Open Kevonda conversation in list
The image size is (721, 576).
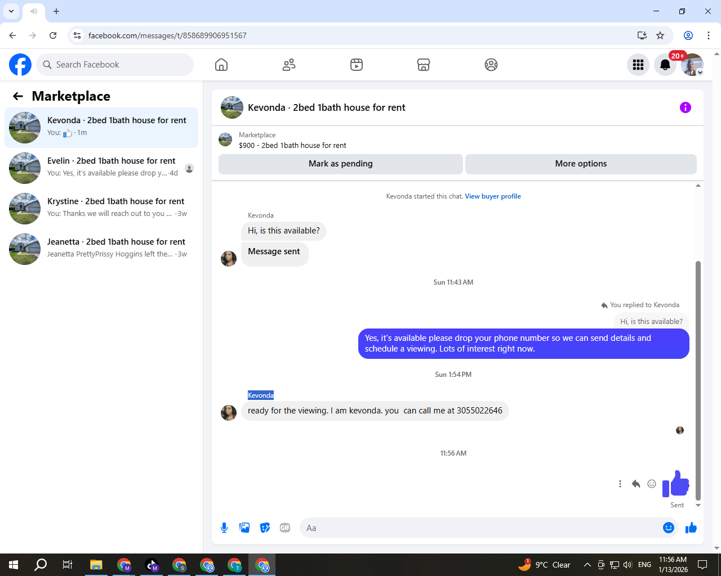(101, 128)
